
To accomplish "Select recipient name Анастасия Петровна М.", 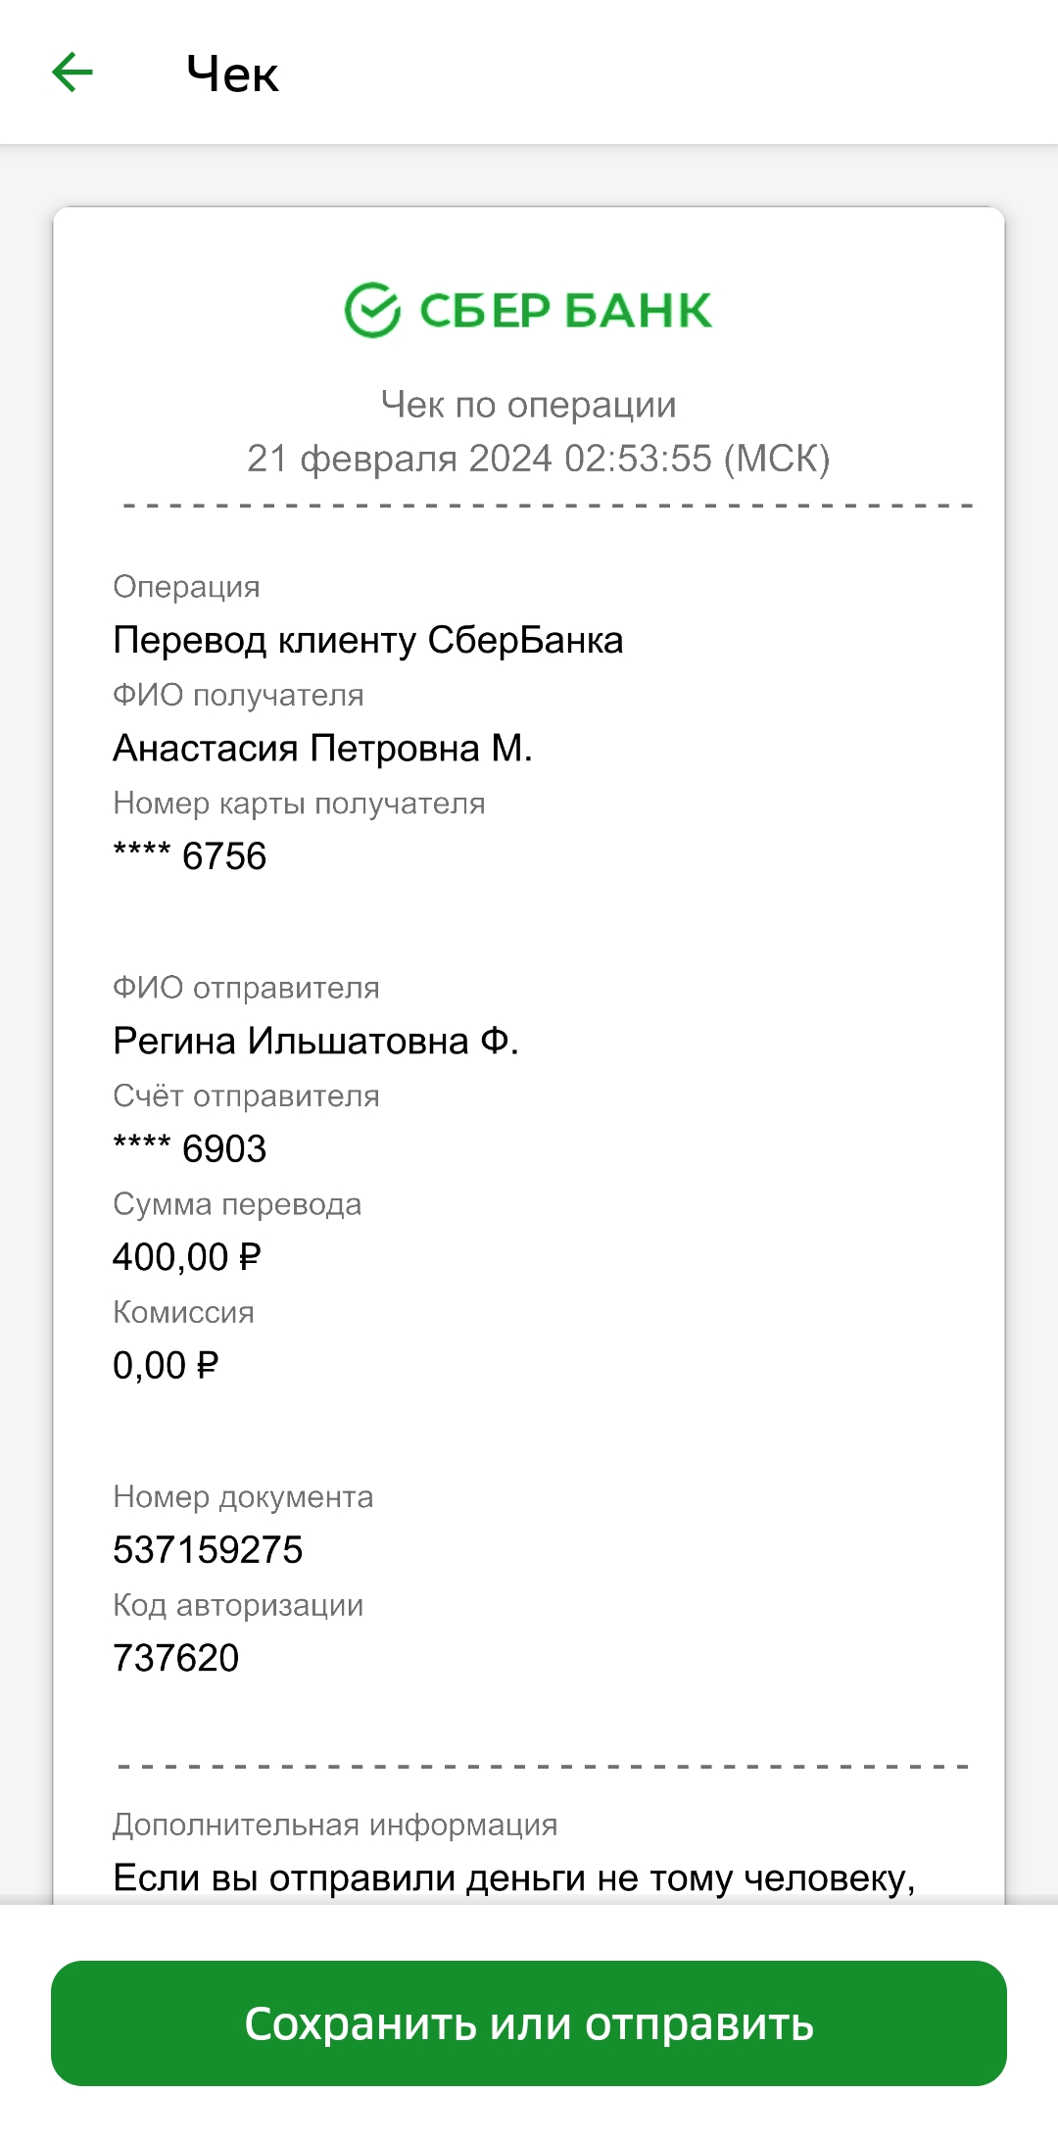I will pyautogui.click(x=322, y=748).
